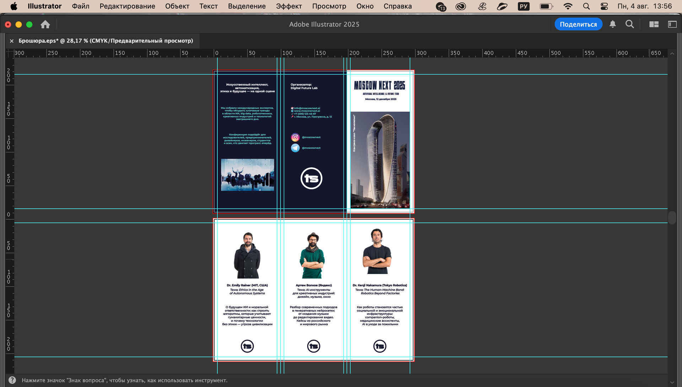Select the Искусственный интеллект heading text
The image size is (682, 387).
247,88
